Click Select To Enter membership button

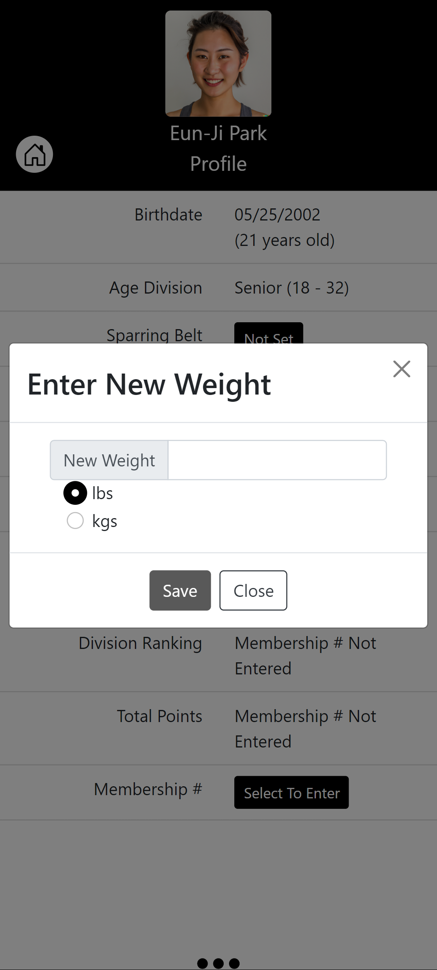[x=291, y=792]
